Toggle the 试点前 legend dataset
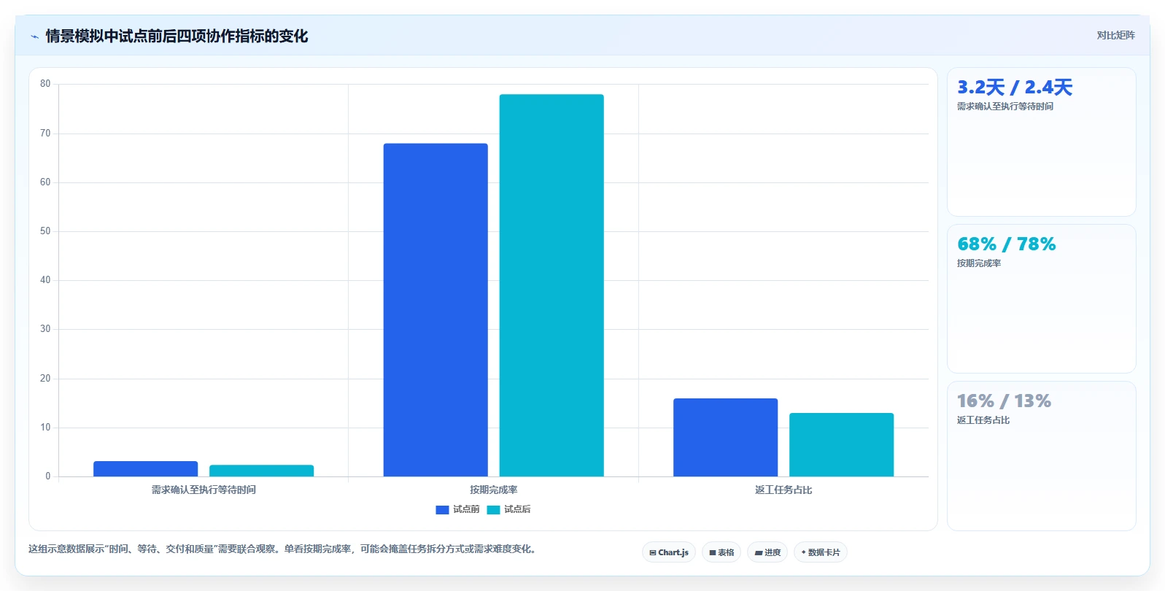The image size is (1165, 591). pos(457,509)
